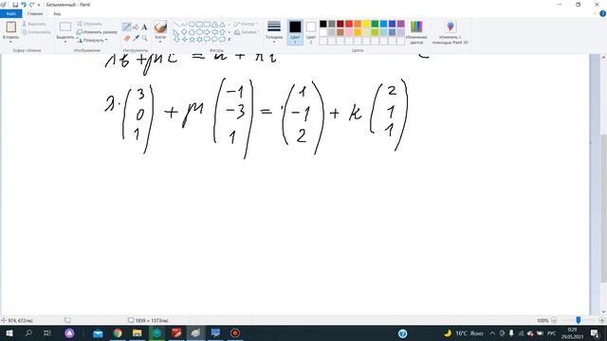Viewport: 607px width, 341px height.
Task: Select the Magnifier tool
Action: click(x=144, y=38)
